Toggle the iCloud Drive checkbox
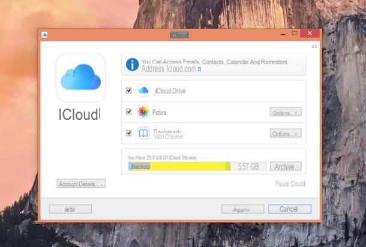This screenshot has width=366, height=247. [x=129, y=91]
